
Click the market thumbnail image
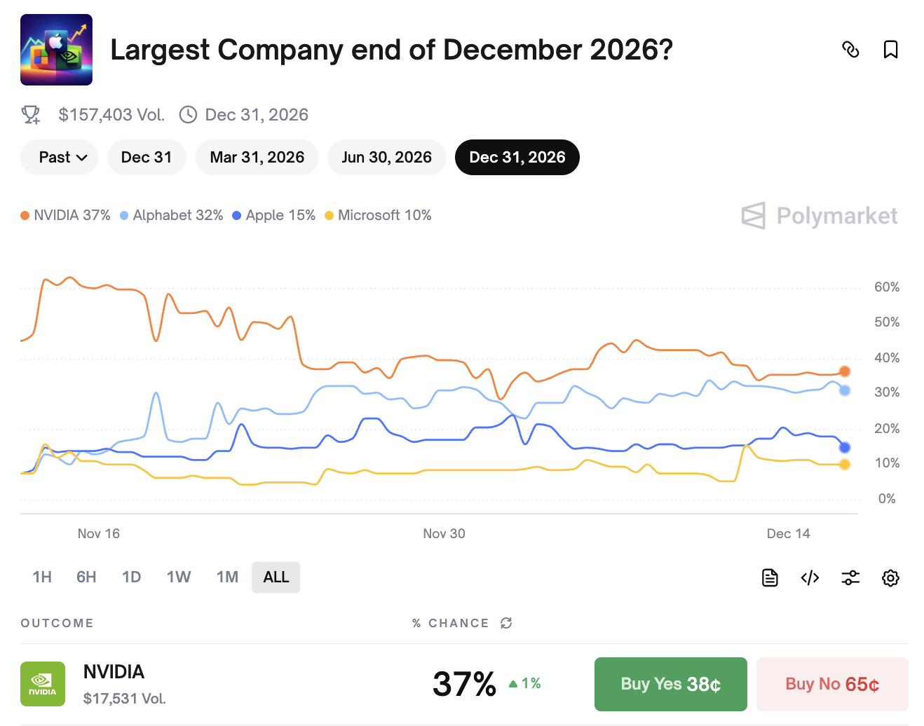point(56,50)
